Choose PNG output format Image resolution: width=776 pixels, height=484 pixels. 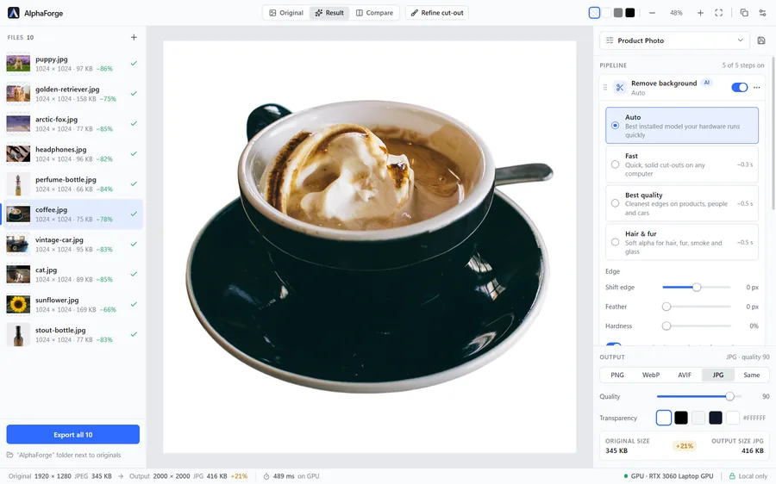(x=617, y=375)
